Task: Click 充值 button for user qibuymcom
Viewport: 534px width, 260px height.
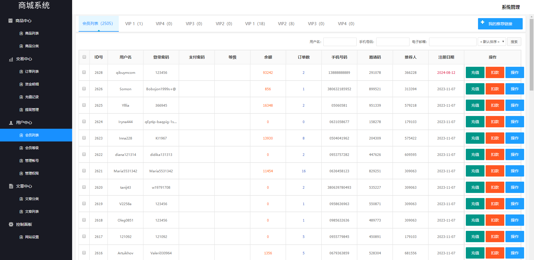Action: coord(475,72)
